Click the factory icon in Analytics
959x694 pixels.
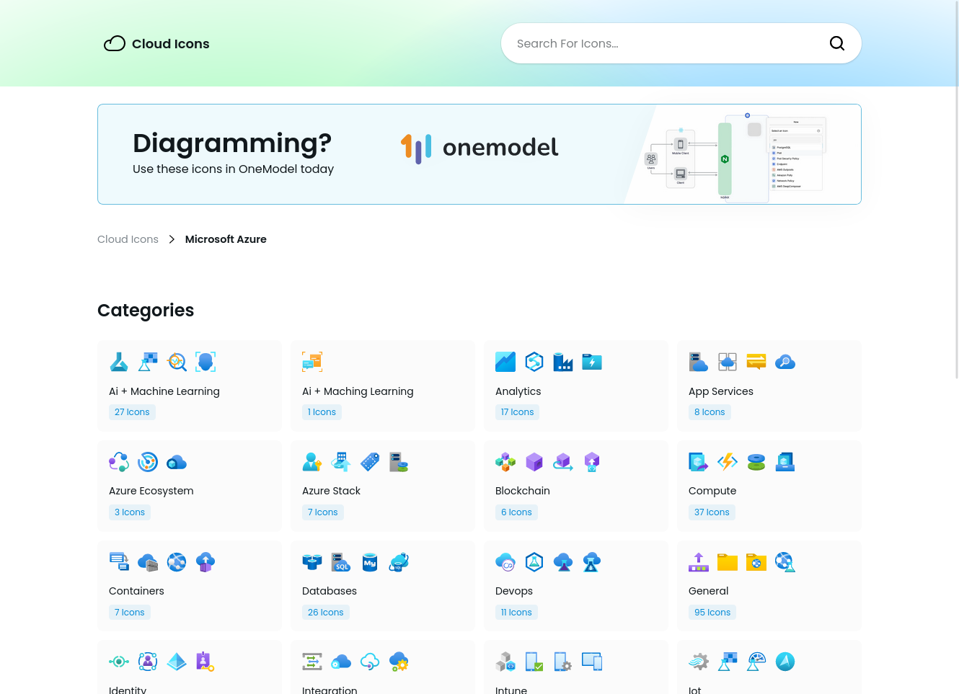click(563, 362)
